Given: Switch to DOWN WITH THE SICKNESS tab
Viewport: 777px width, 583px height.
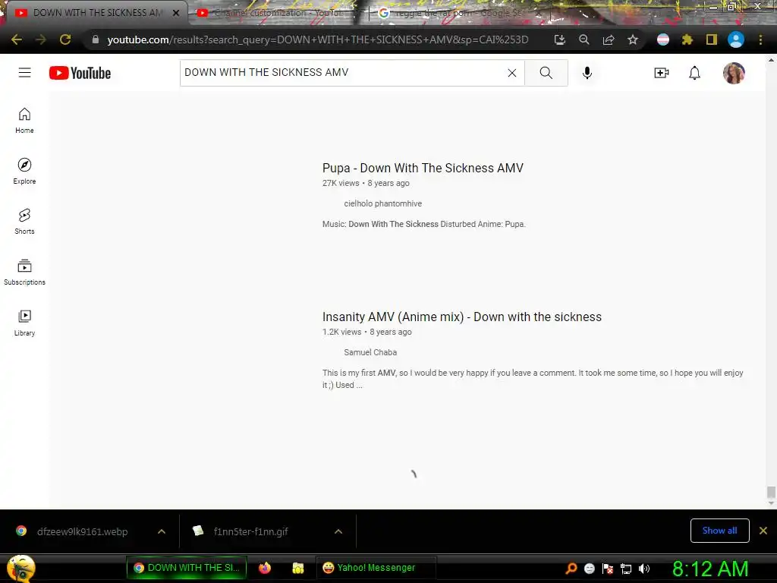Looking at the screenshot, I should (94, 13).
